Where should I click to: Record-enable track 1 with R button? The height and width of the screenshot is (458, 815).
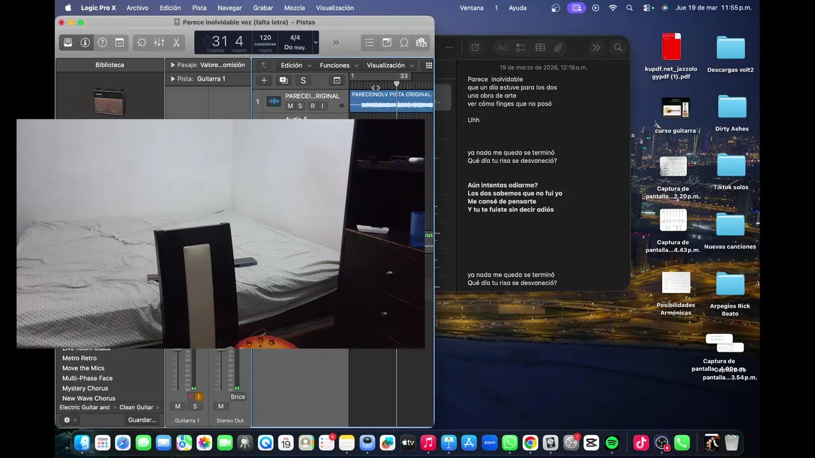[x=313, y=106]
